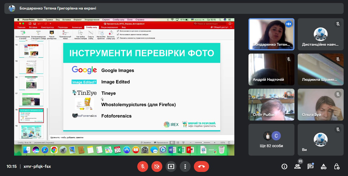
Task: Open Word from the Dock
Action: point(172,150)
